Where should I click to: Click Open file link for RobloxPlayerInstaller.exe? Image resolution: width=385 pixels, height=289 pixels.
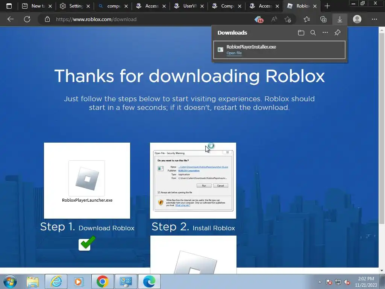point(234,53)
